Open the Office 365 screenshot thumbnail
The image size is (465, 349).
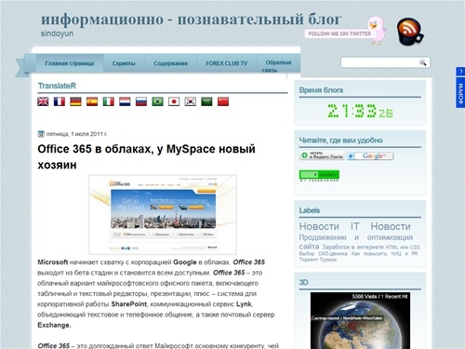coord(163,215)
